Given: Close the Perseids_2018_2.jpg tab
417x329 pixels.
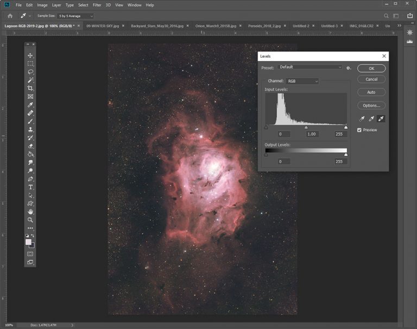Looking at the screenshot, I should pos(285,26).
